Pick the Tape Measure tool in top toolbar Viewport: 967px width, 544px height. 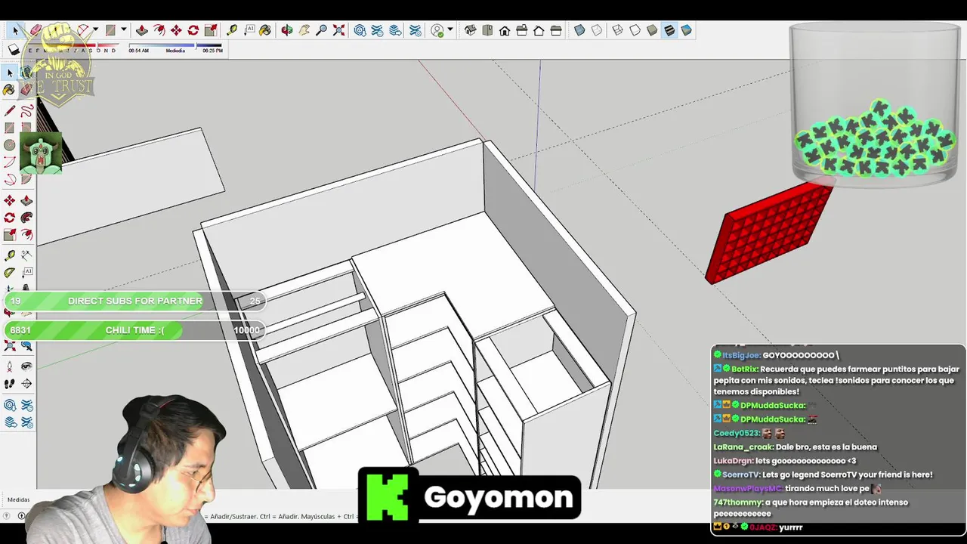pyautogui.click(x=232, y=30)
